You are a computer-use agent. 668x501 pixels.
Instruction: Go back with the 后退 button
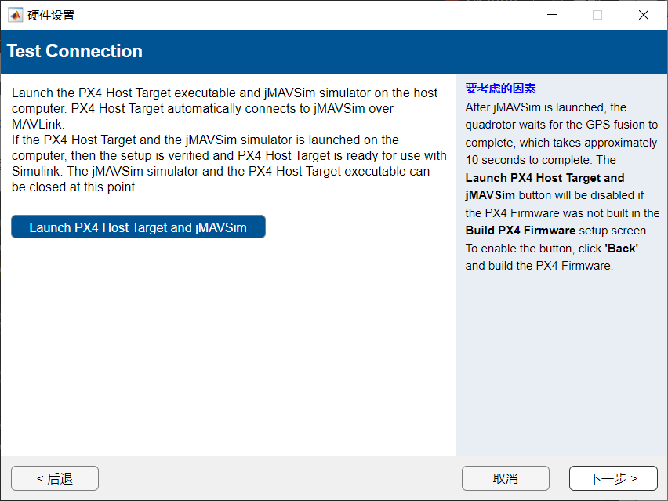tap(55, 478)
